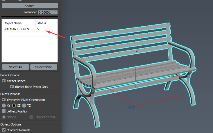
Task: Pick the YZ pivot plane option
Action: 24,106
